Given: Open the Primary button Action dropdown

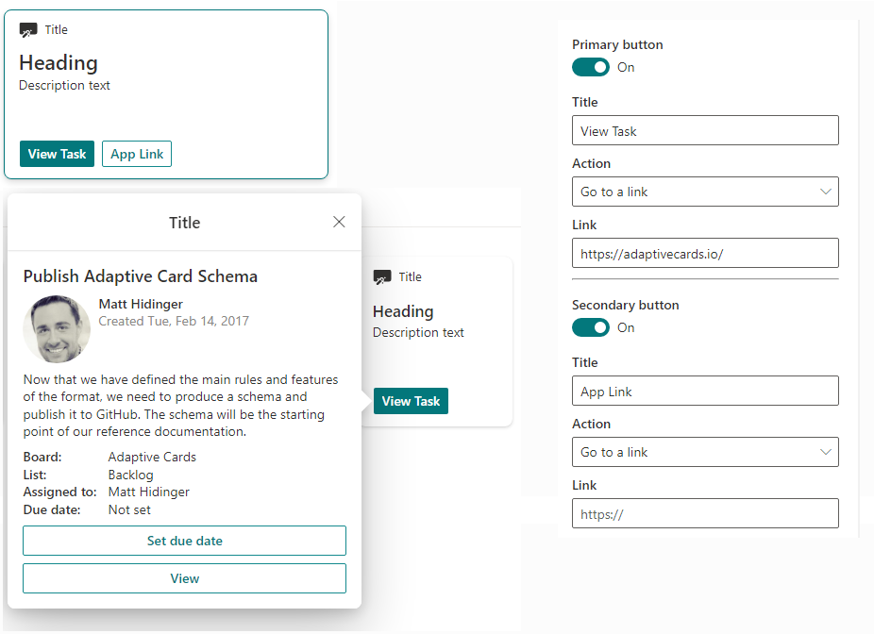Looking at the screenshot, I should pos(705,192).
